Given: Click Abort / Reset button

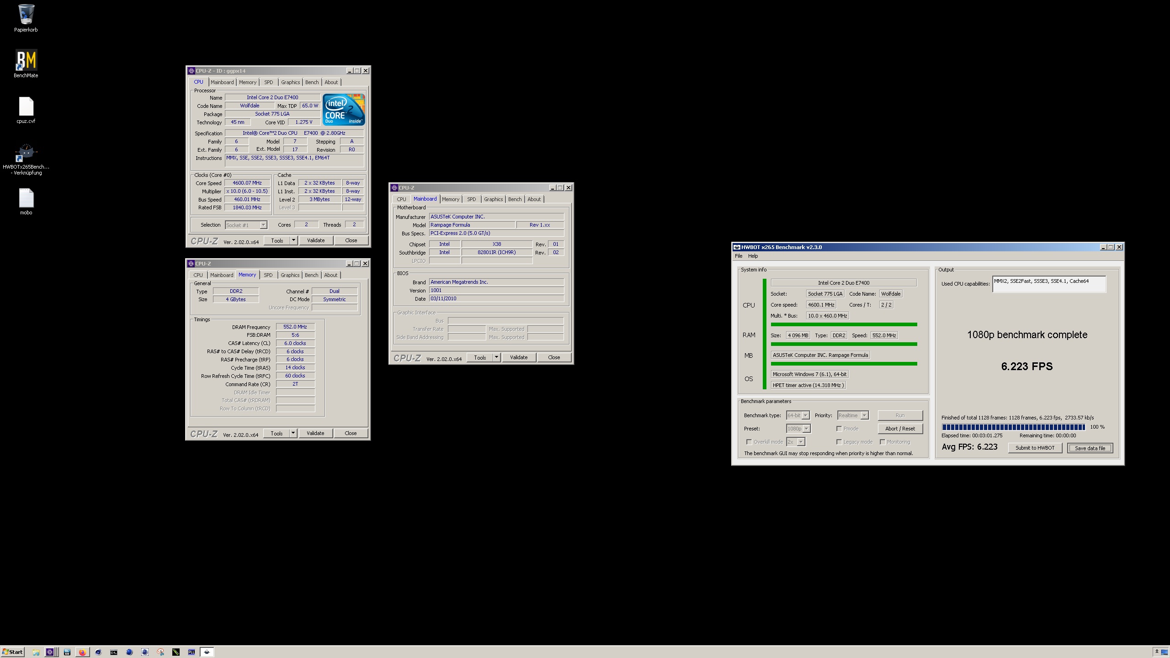Looking at the screenshot, I should (900, 429).
